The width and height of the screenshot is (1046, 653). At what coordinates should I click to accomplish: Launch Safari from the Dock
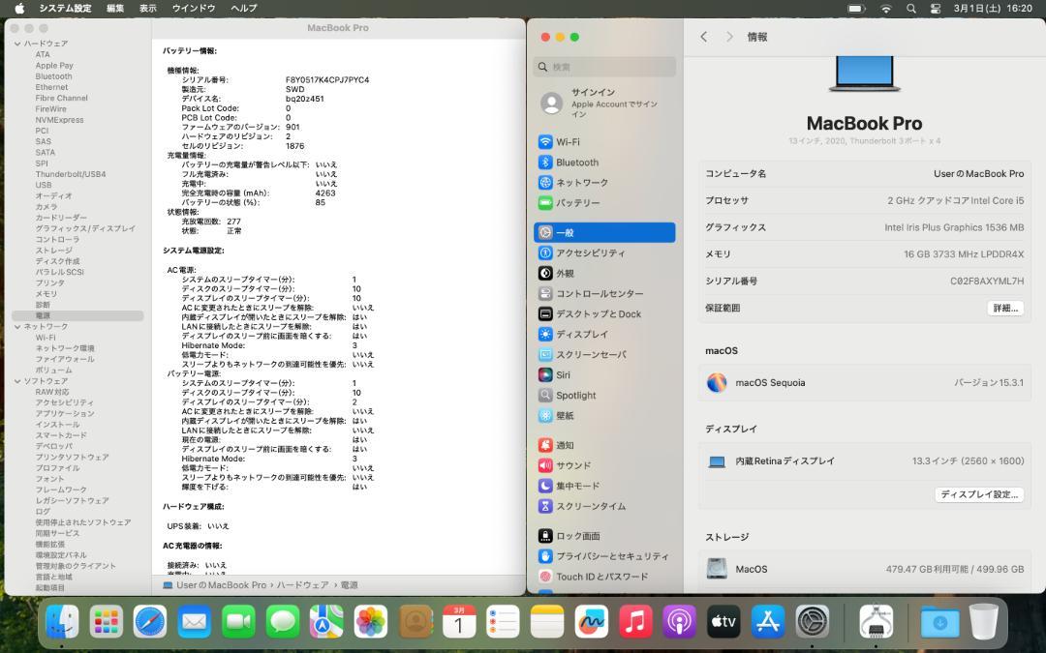pyautogui.click(x=149, y=622)
